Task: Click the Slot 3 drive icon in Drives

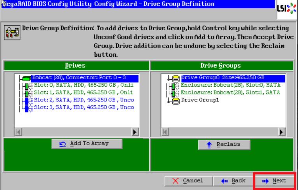Action: [27, 108]
